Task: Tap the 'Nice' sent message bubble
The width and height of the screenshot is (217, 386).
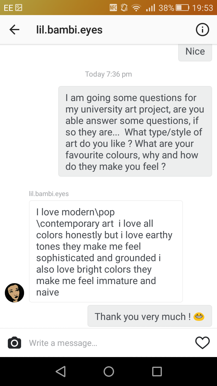Action: (x=195, y=52)
